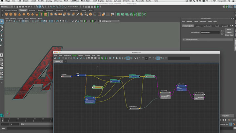Click the Hide button in Attribute Editor
Viewport: 236px width, 133px height.
(231, 35)
